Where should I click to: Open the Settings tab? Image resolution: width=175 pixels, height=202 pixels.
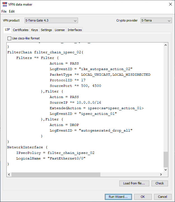click(46, 30)
